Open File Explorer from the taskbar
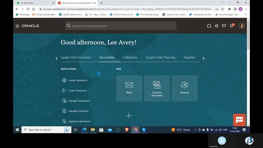Viewport: 263px width, 148px height. [x=93, y=130]
